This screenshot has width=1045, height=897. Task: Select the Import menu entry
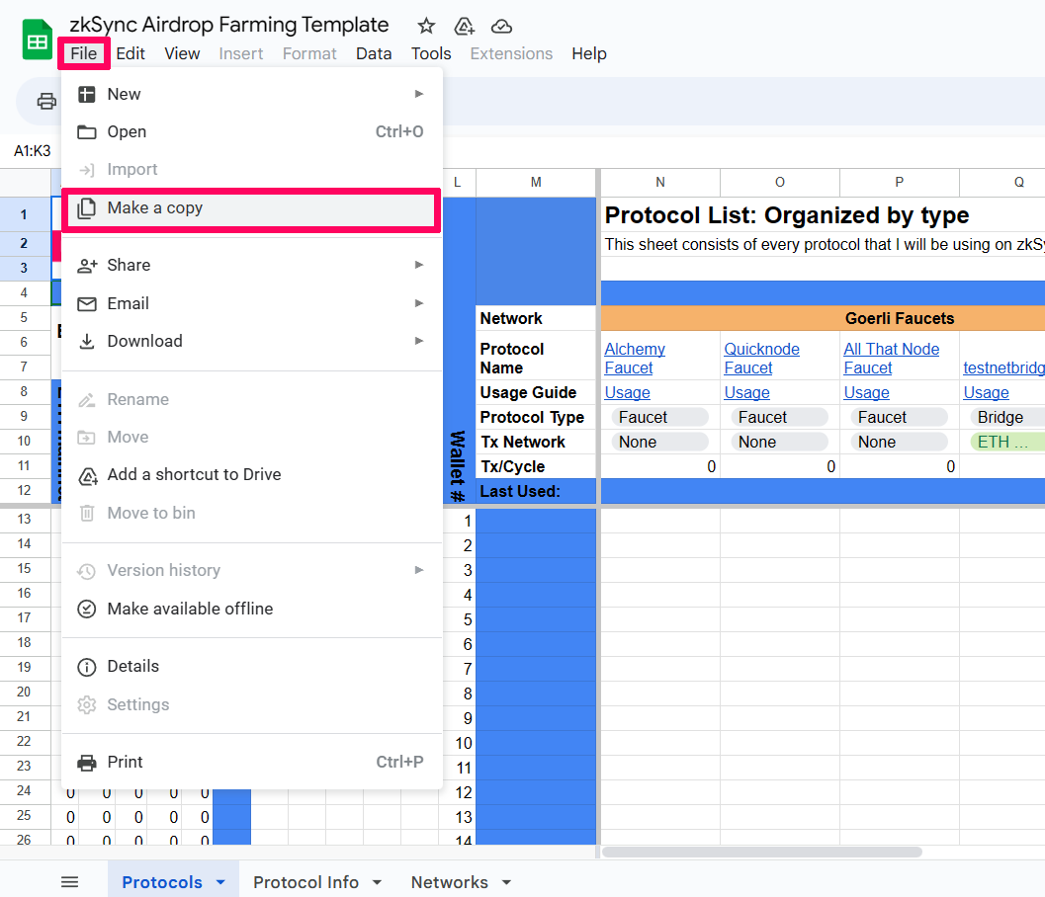point(252,169)
